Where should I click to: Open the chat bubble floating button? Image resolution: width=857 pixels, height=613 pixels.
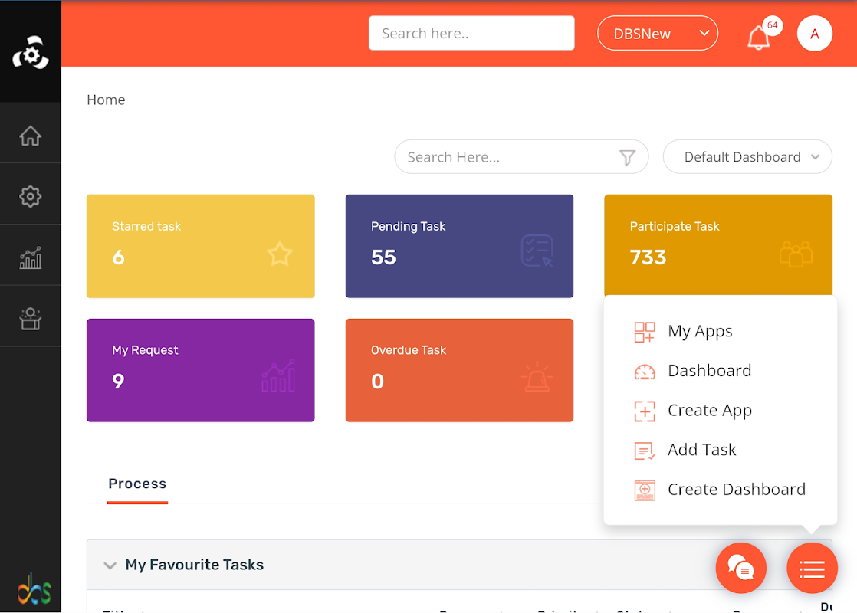point(740,569)
